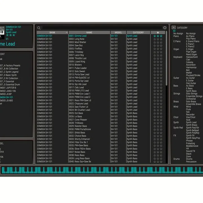This screenshot has height=203, width=203.
Task: Rate the 0002: Long Note preset stars
Action: click(158, 39)
